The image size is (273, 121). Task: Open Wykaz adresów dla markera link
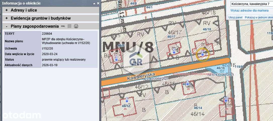click(x=249, y=11)
